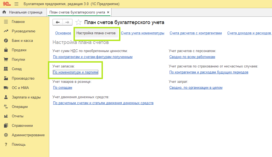This screenshot has height=157, width=272.
Task: Click label Учет движения денежных средств:
Action: [x=81, y=97]
